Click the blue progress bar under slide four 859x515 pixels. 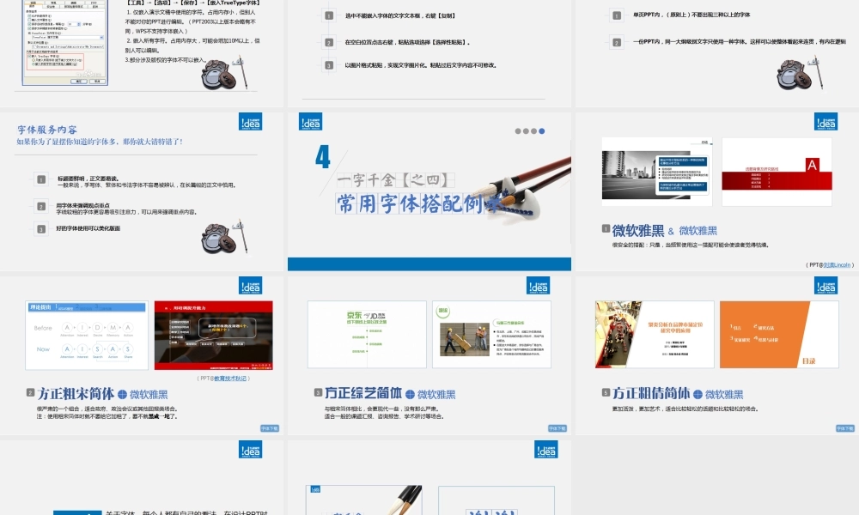429,264
